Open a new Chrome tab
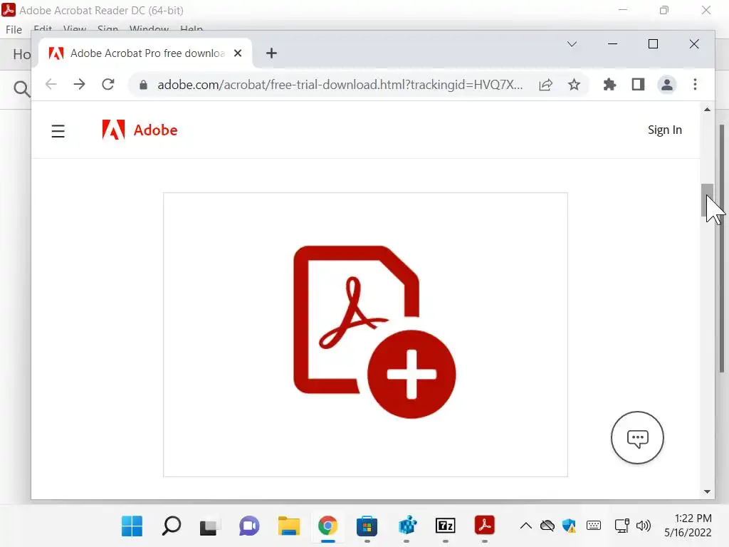 click(x=271, y=53)
